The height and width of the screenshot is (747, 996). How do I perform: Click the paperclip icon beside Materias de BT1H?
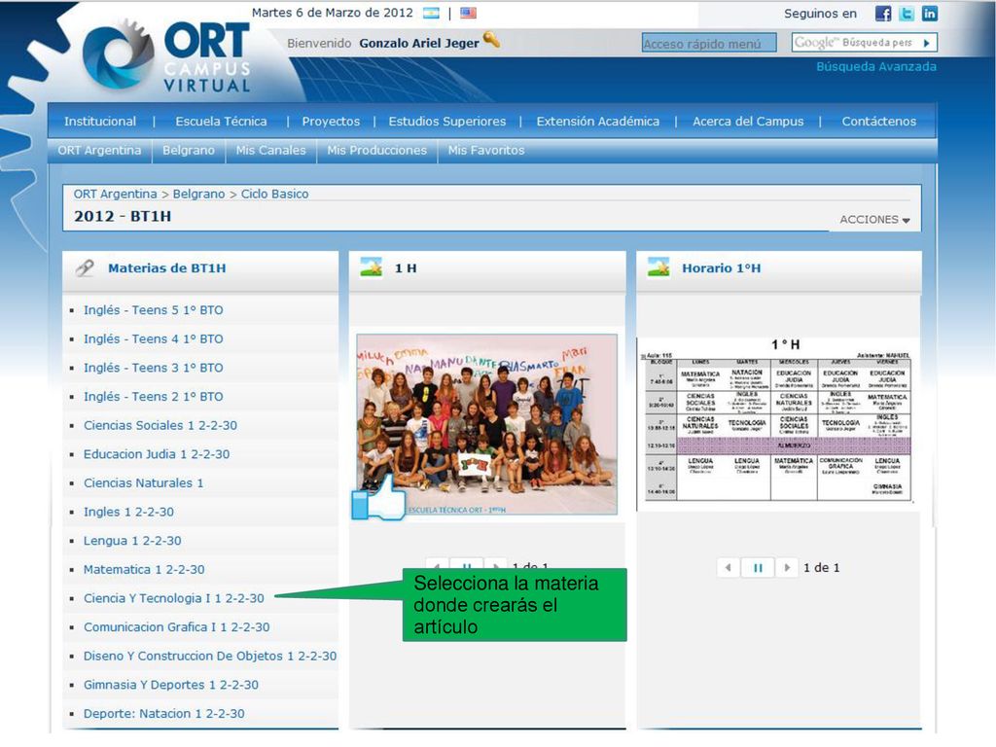click(x=85, y=268)
